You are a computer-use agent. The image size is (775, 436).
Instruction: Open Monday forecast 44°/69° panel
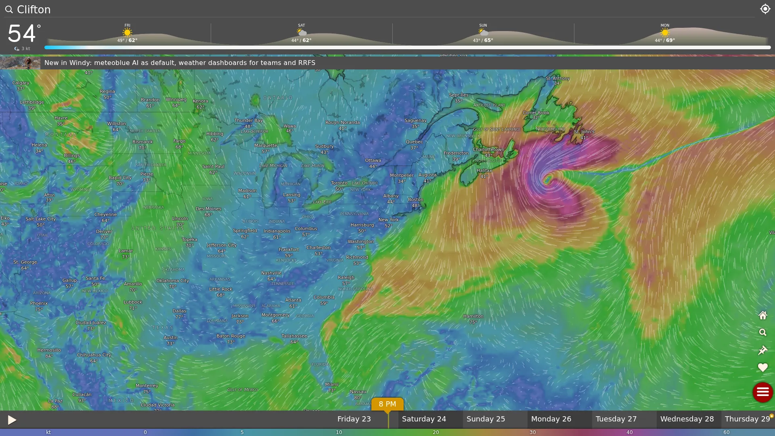point(664,34)
